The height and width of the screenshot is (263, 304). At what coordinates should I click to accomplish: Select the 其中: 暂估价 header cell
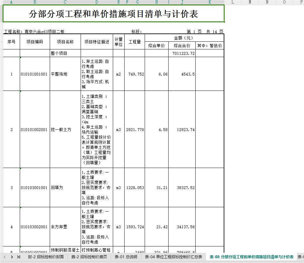pos(210,46)
